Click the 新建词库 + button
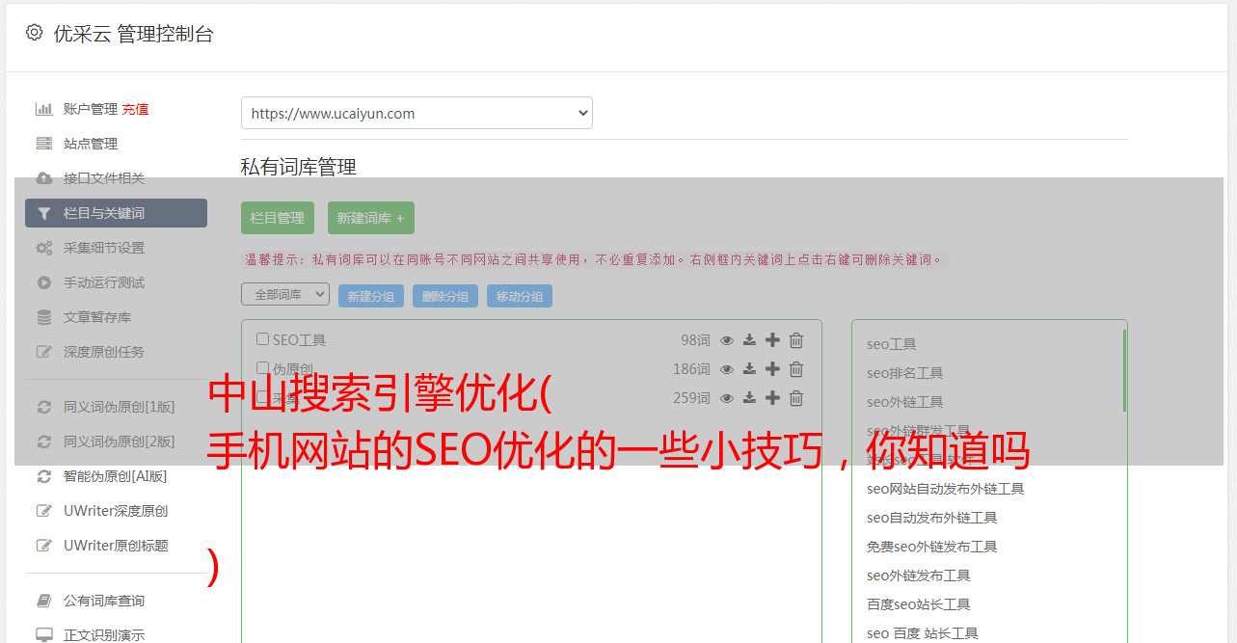 pos(371,218)
